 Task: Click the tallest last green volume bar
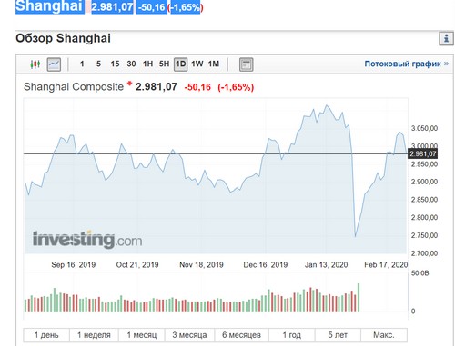tap(359, 298)
